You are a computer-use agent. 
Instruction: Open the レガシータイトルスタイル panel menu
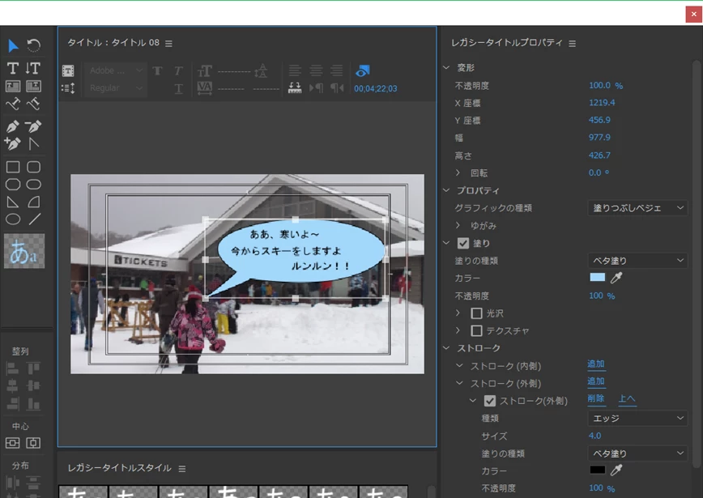[182, 468]
